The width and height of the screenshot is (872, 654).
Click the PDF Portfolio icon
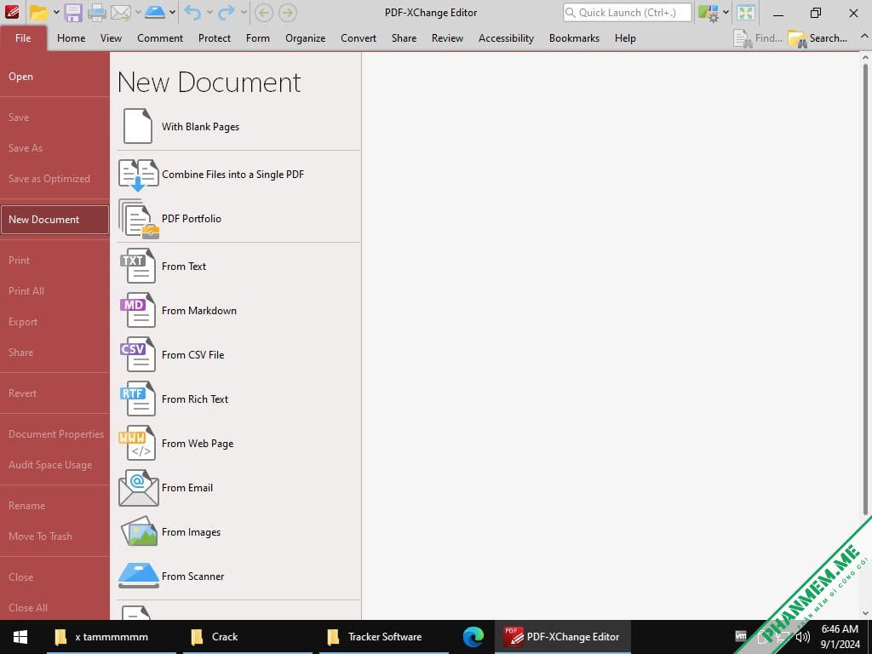point(139,219)
